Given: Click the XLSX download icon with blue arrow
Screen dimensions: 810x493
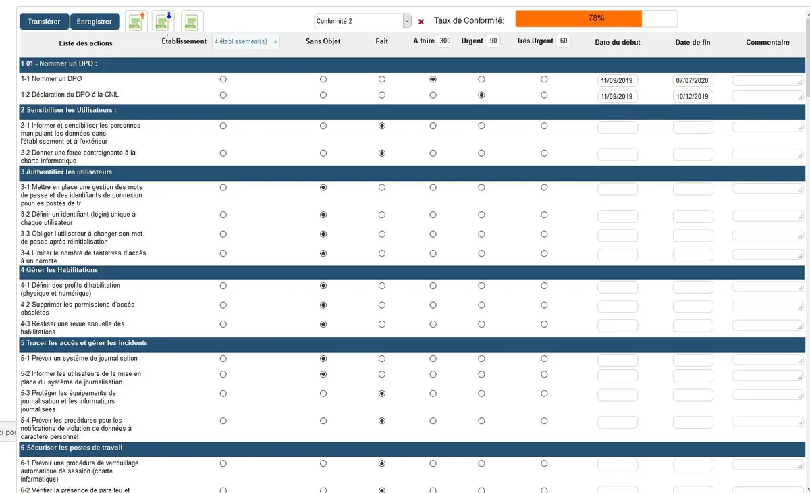Looking at the screenshot, I should pyautogui.click(x=163, y=22).
